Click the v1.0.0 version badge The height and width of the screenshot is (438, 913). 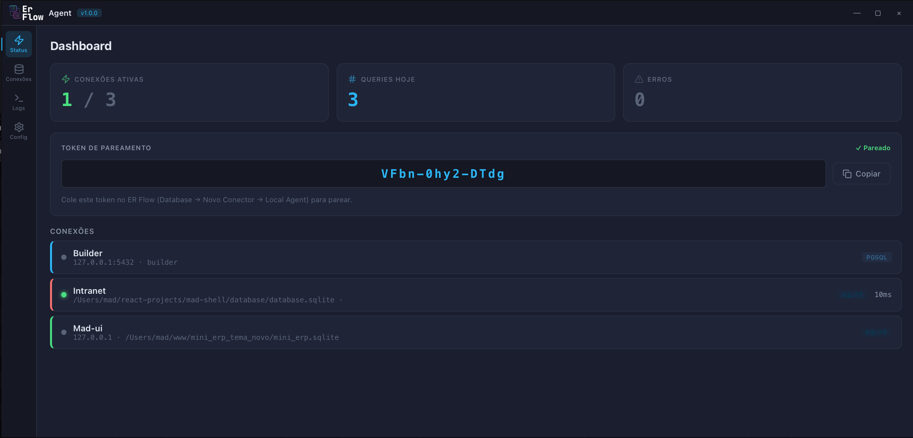point(89,13)
